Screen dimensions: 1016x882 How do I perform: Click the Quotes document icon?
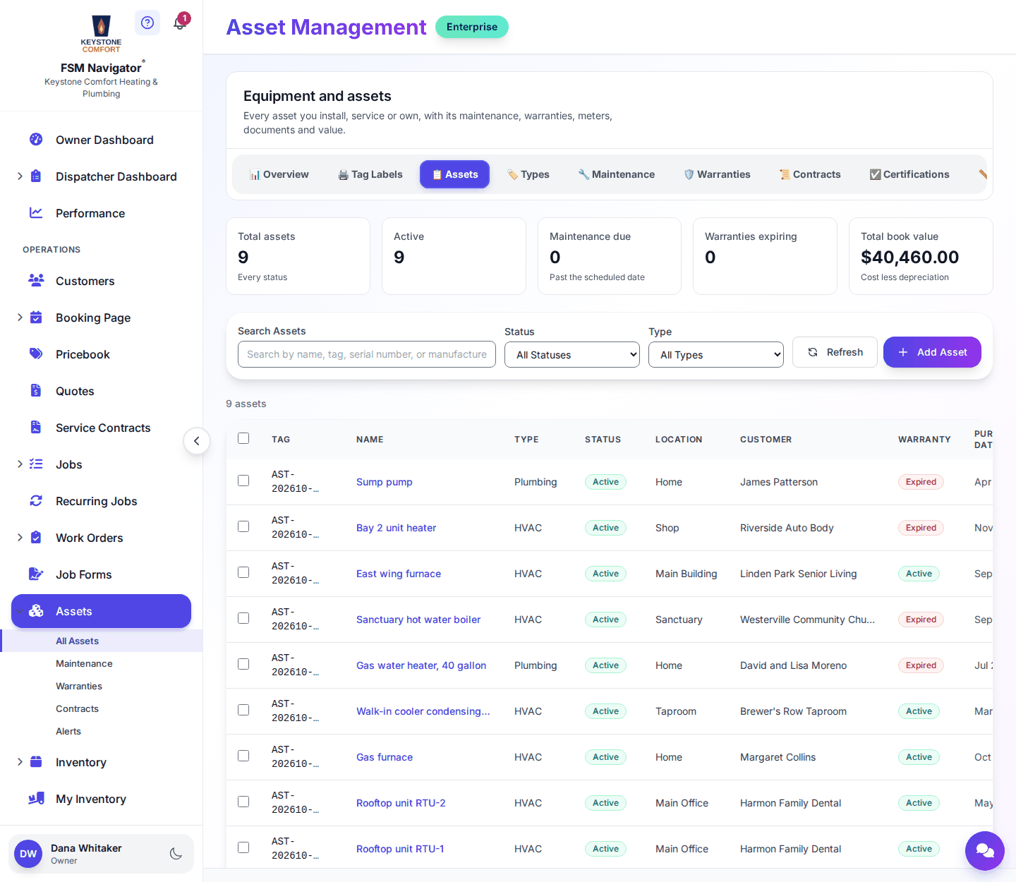36,391
